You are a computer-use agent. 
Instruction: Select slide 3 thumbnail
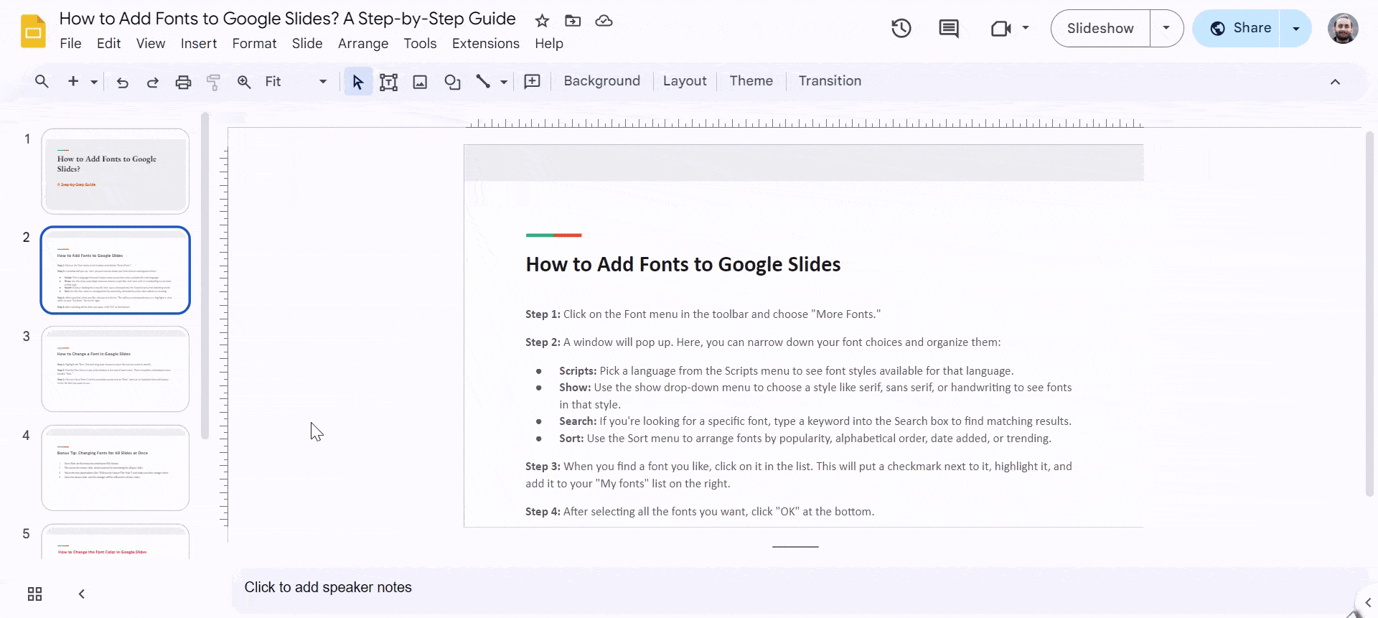tap(115, 369)
